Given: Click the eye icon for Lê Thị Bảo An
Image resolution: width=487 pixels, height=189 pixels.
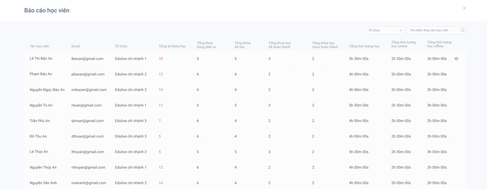Looking at the screenshot, I should click(x=456, y=59).
